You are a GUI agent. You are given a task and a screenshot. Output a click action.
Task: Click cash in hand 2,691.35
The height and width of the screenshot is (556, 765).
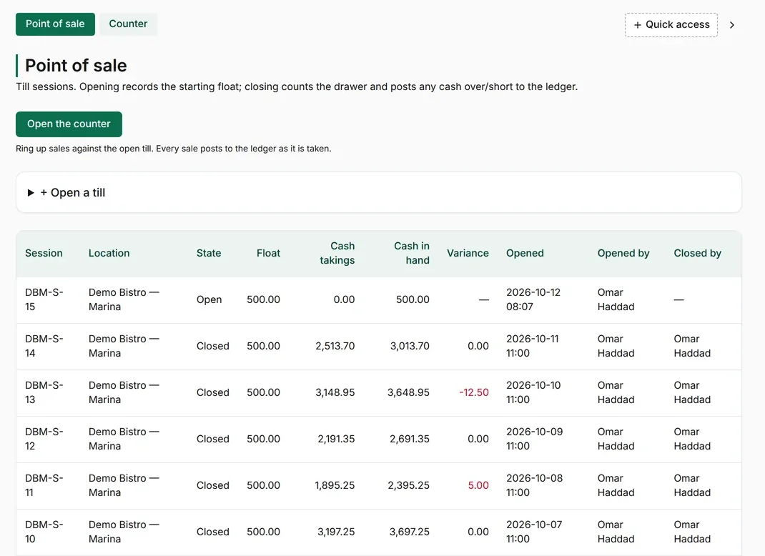tap(410, 439)
